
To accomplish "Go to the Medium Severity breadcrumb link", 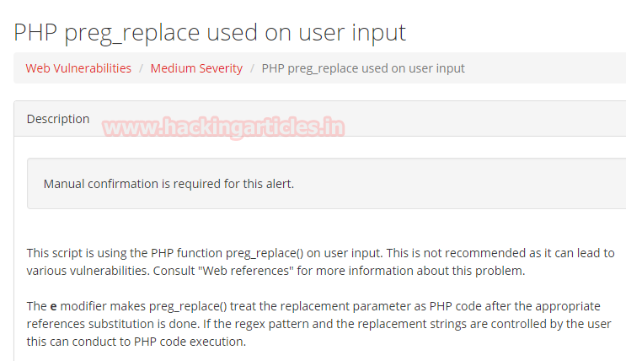I will [x=196, y=68].
